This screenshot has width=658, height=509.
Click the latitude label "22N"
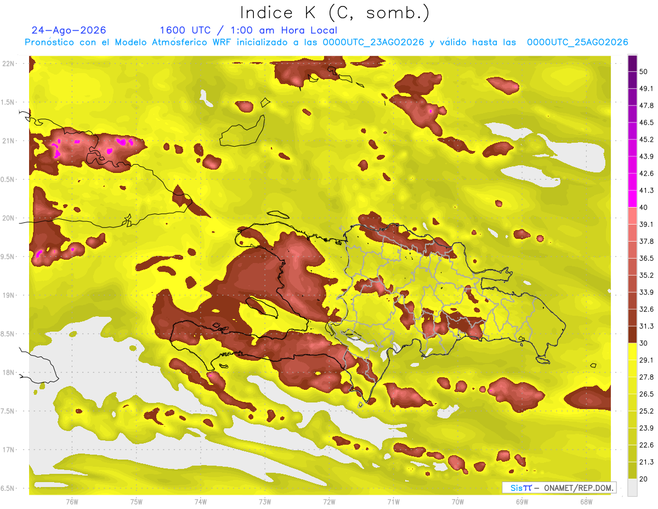[9, 64]
